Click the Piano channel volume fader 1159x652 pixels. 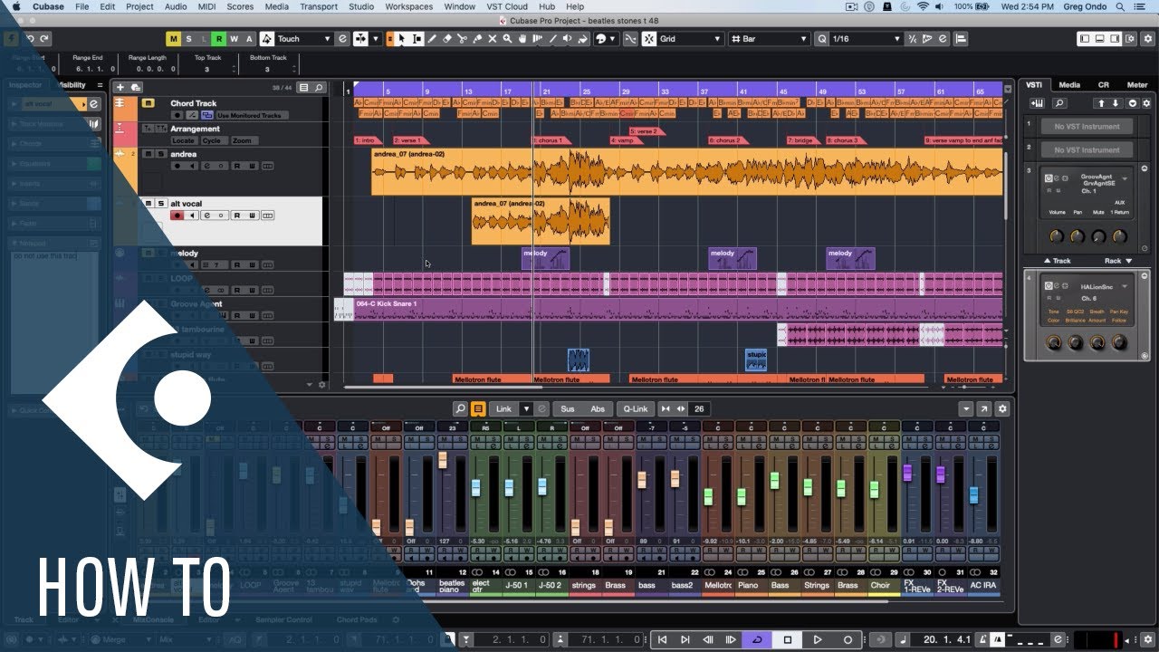[741, 497]
